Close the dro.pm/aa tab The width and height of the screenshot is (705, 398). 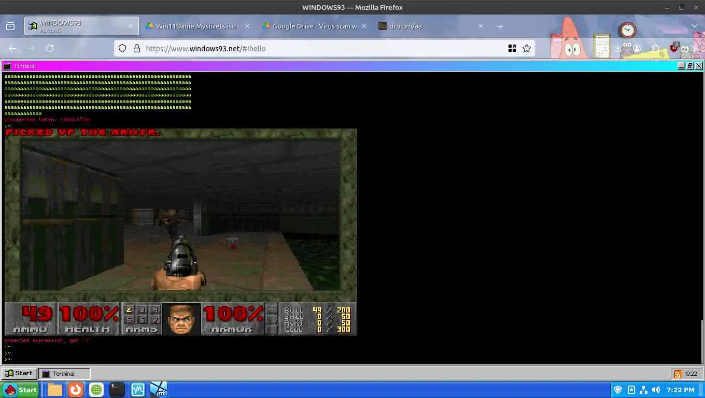[x=480, y=26]
